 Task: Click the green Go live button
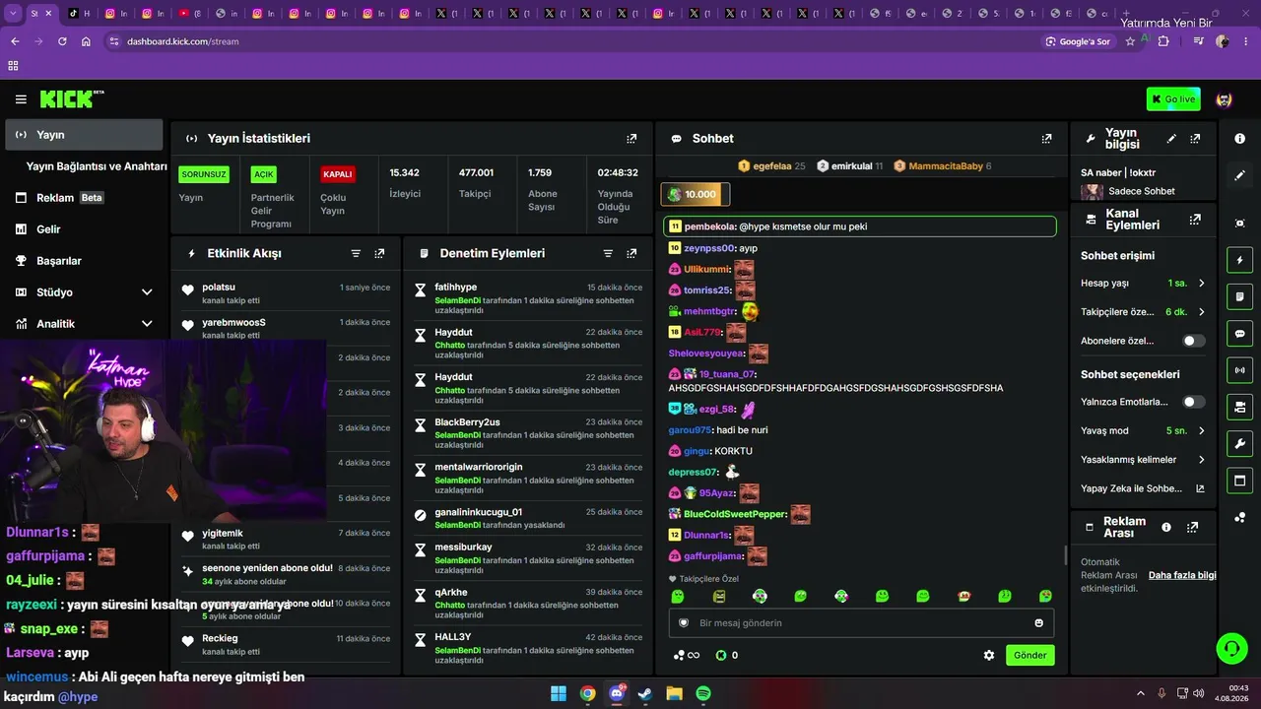coord(1173,99)
